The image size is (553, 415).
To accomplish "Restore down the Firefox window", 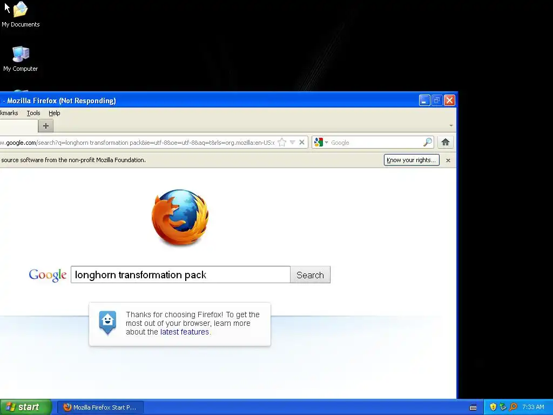I will pos(436,101).
